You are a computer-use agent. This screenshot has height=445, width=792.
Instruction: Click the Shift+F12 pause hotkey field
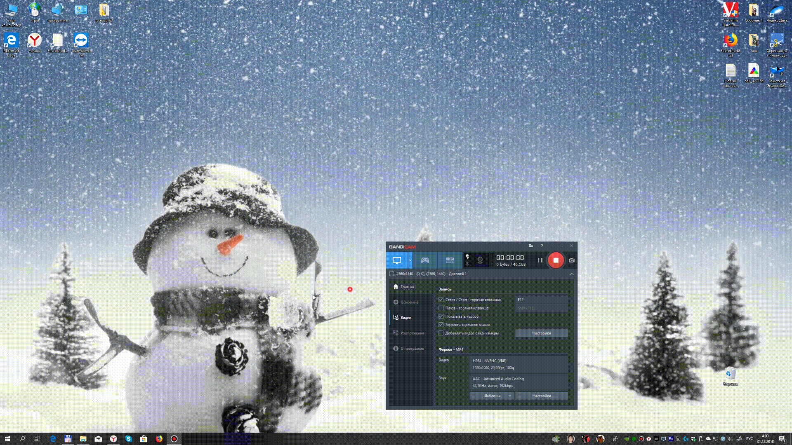tap(542, 308)
